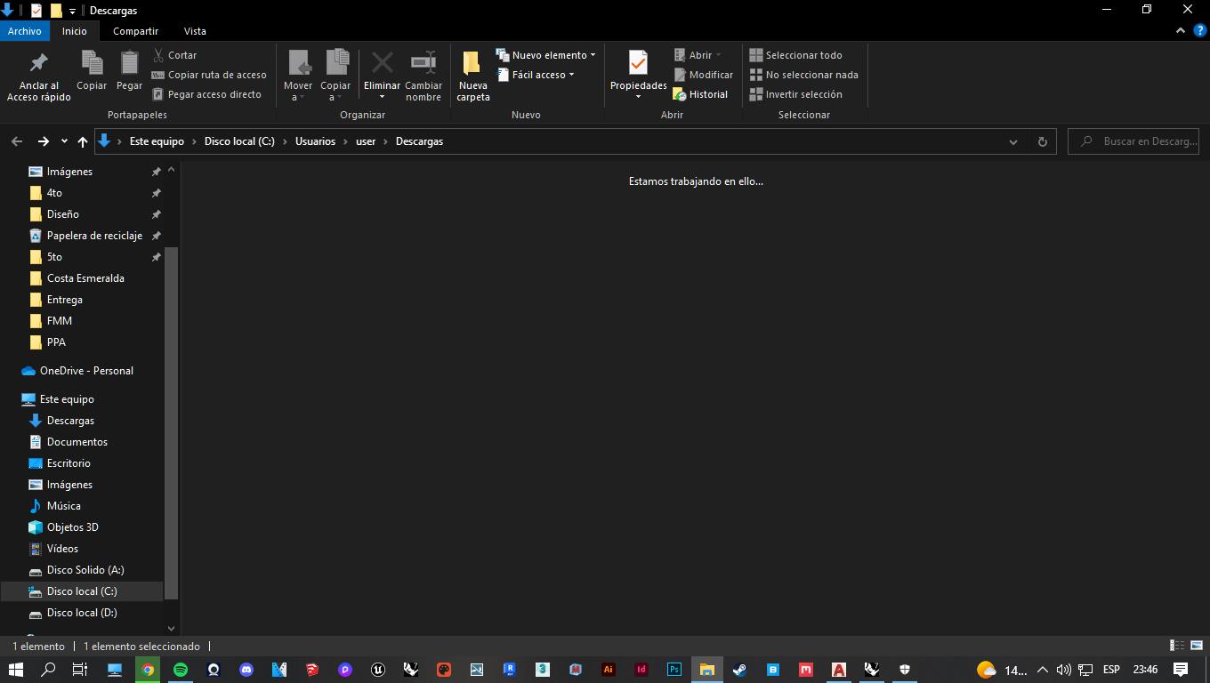The image size is (1210, 683).
Task: Click the Nueva carpeta icon
Action: (x=472, y=63)
